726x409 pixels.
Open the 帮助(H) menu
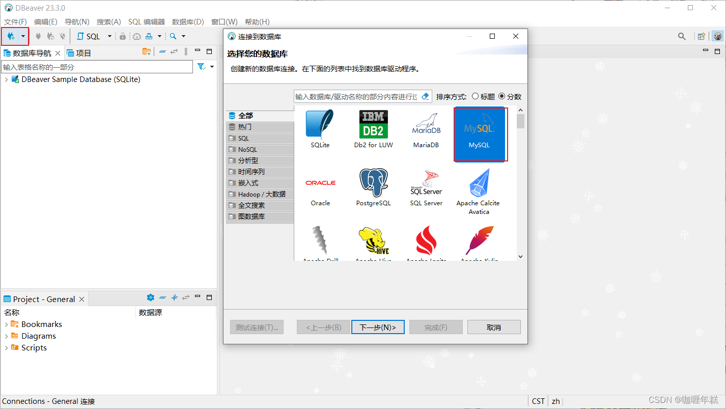pyautogui.click(x=257, y=22)
